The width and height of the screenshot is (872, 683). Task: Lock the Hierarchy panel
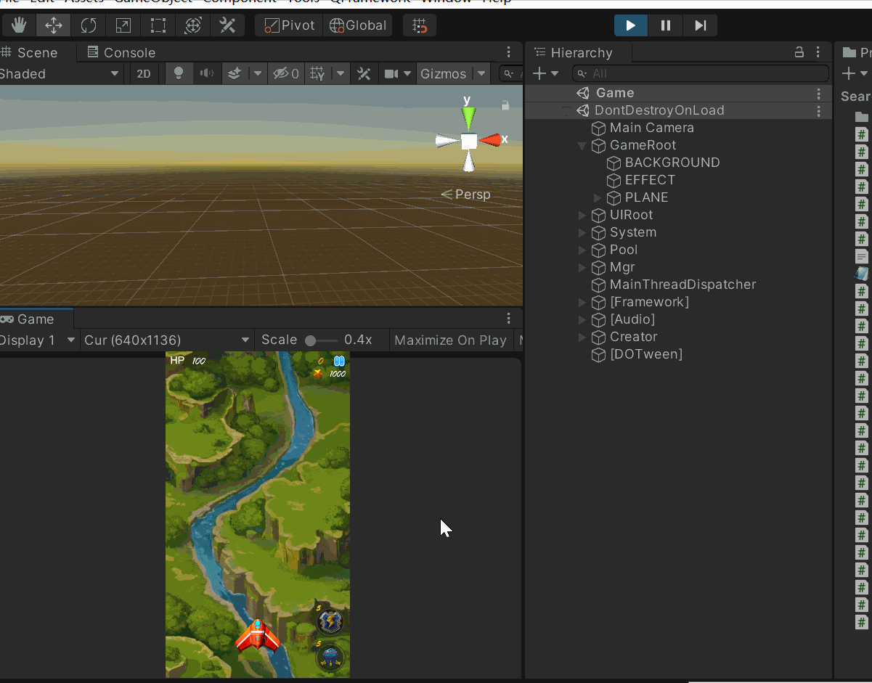coord(799,52)
